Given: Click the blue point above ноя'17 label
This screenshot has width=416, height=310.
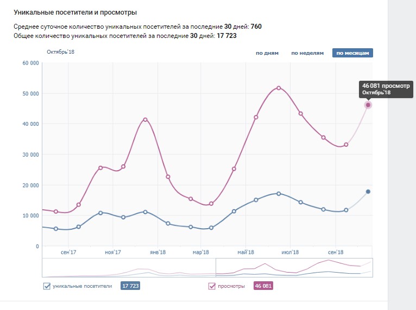Looking at the screenshot, I should click(123, 217).
